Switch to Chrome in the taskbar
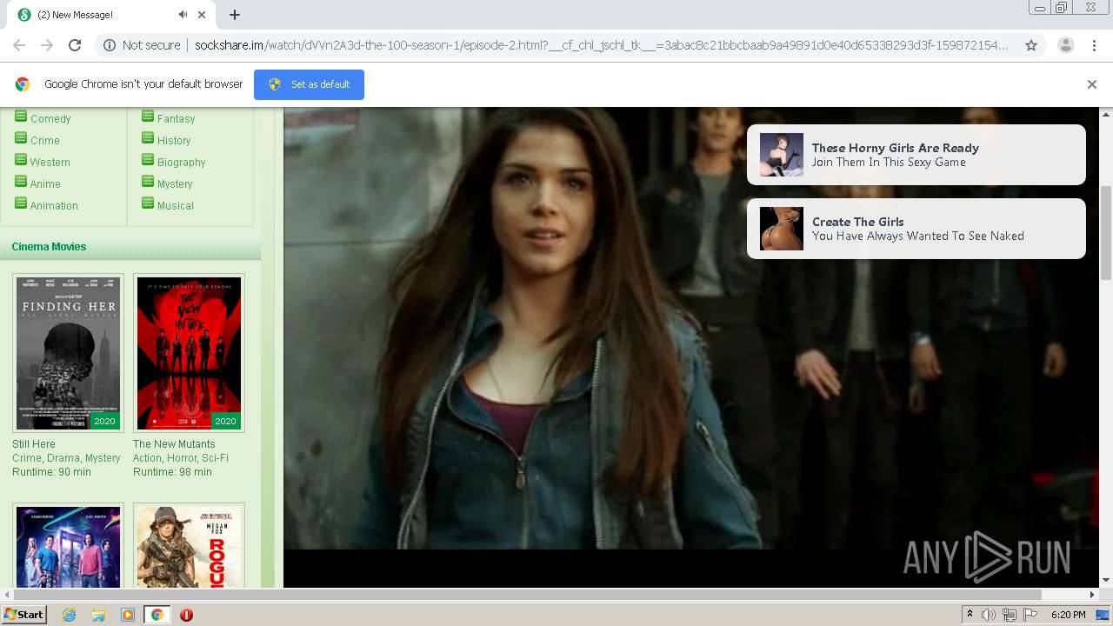 pos(157,615)
